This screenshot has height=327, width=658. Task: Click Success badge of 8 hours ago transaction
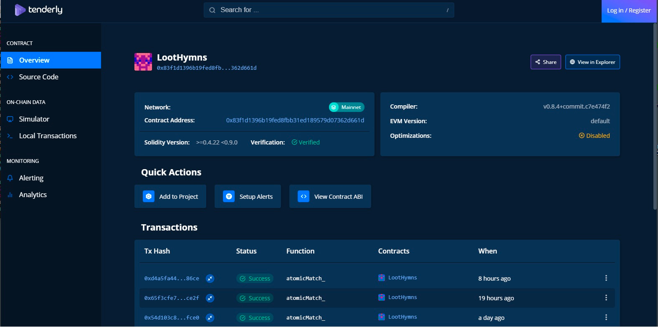(255, 279)
